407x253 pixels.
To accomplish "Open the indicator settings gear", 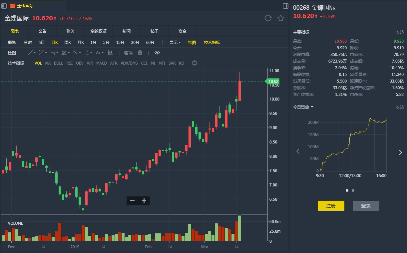I will pyautogui.click(x=195, y=63).
